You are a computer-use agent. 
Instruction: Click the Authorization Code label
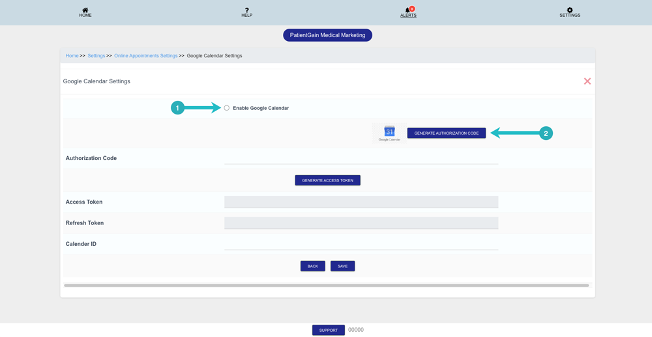91,158
